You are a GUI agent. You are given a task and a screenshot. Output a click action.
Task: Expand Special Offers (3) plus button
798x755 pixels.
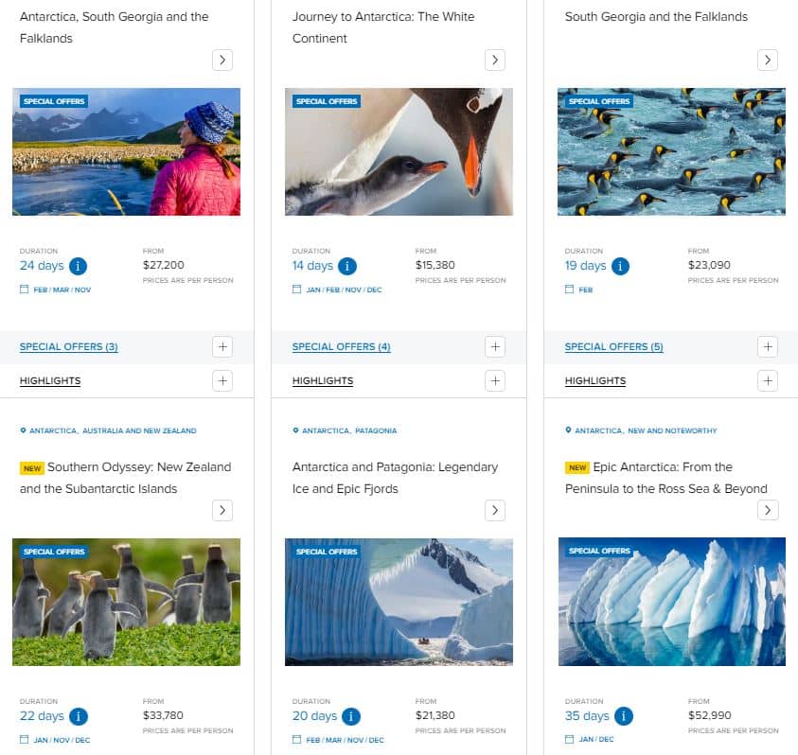click(x=222, y=346)
